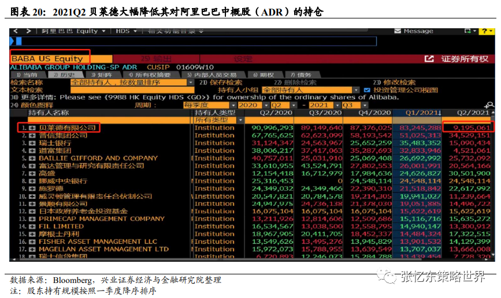Switch to the 历史 tab
Image resolution: width=501 pixels, height=298 pixels.
(65, 75)
